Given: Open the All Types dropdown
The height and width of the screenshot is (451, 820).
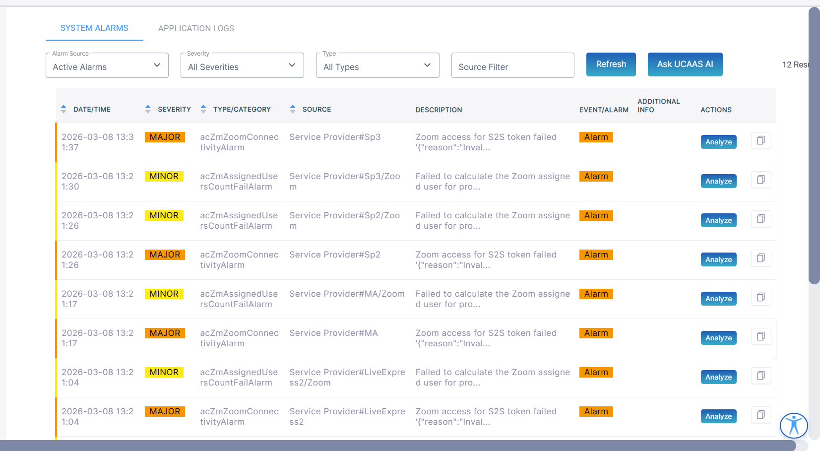Looking at the screenshot, I should tap(378, 66).
